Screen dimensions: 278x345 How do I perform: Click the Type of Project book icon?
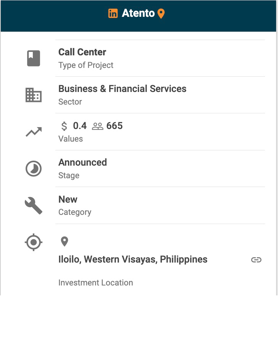34,58
